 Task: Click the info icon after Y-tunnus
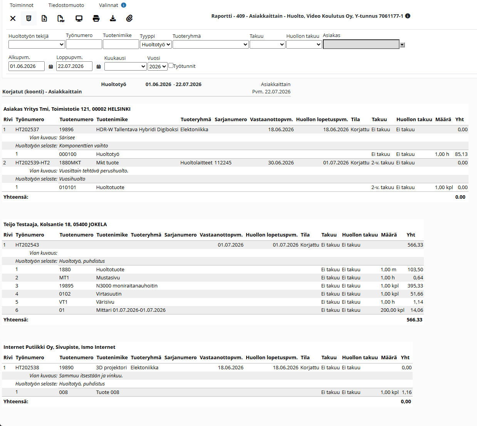(x=408, y=16)
